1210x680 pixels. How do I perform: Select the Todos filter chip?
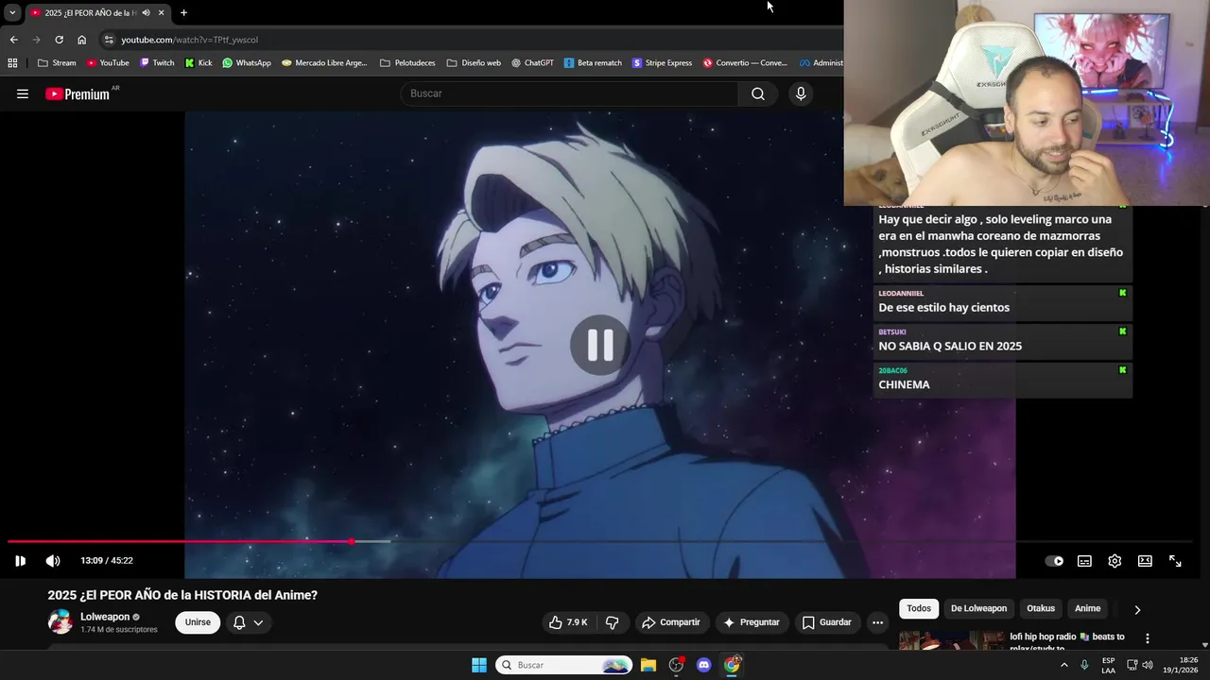point(919,608)
